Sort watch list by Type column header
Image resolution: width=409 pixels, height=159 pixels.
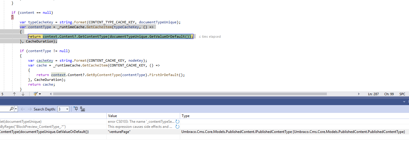[x=294, y=116]
